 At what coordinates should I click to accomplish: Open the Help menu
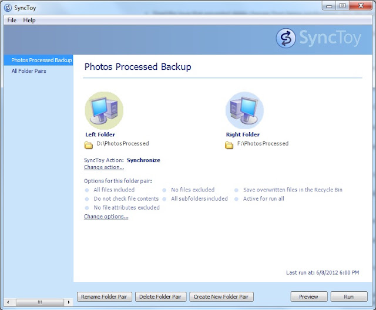coord(29,20)
